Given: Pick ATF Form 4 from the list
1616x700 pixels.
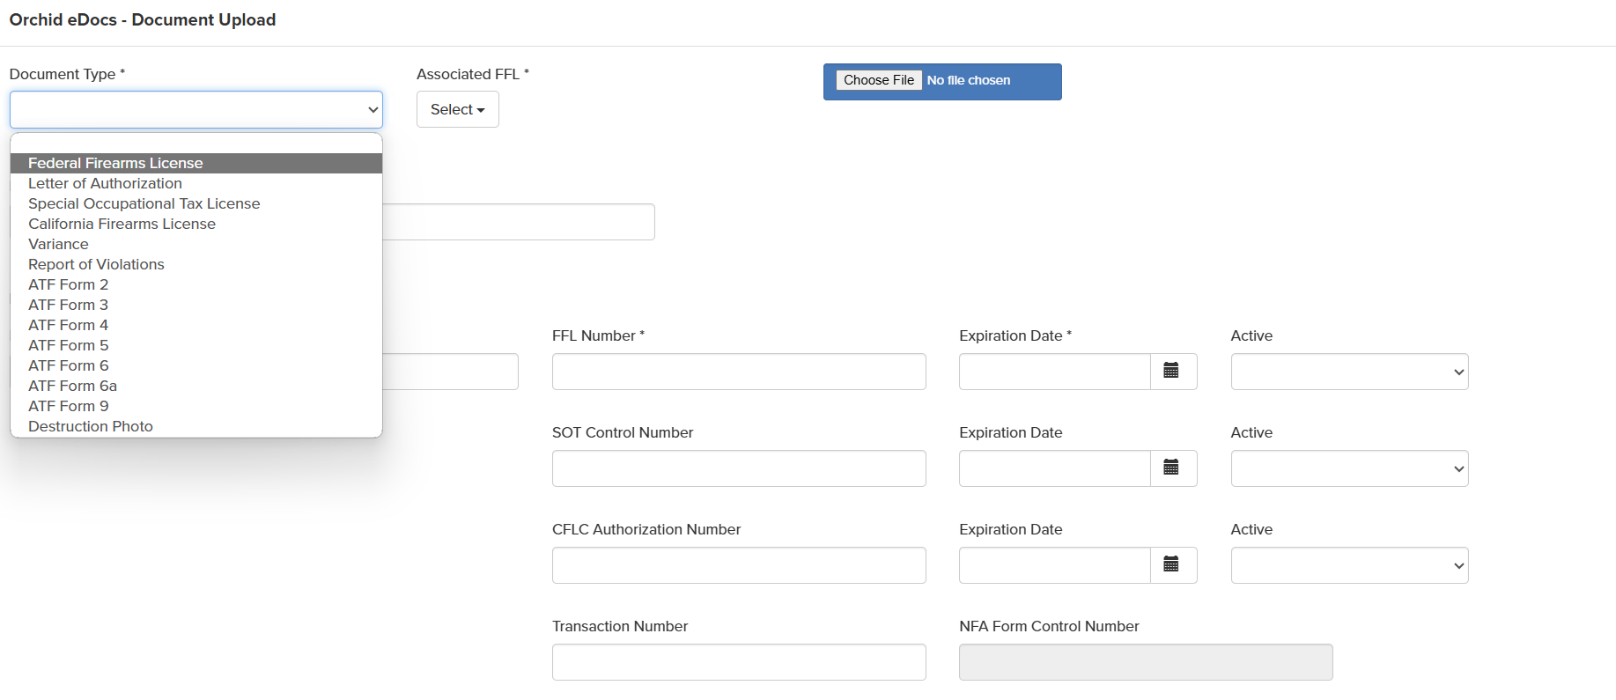Looking at the screenshot, I should tap(68, 325).
